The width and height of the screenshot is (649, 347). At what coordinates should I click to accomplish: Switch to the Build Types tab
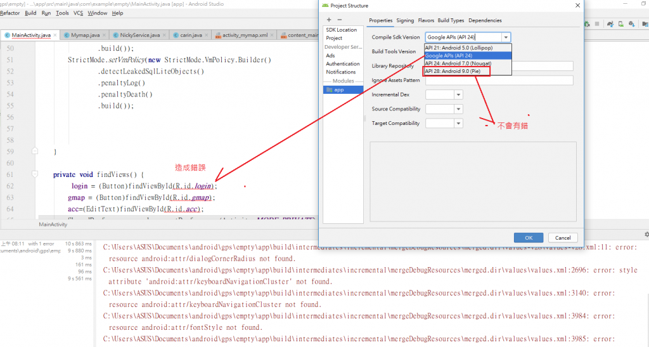pyautogui.click(x=451, y=20)
